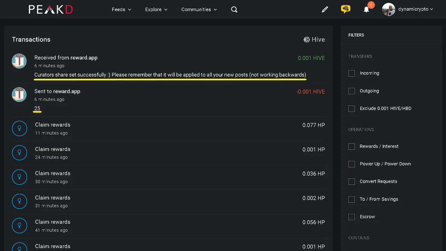Click the 0.001 HIVE received amount

click(x=312, y=58)
